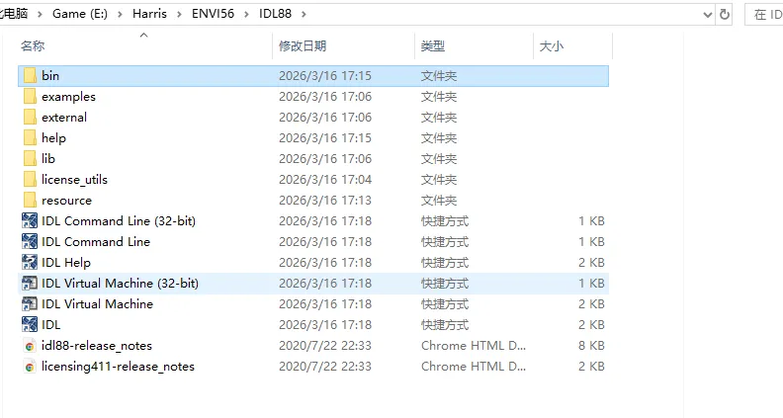783x418 pixels.
Task: Click the 8 KB size of idl88-release_notes
Action: pyautogui.click(x=591, y=346)
